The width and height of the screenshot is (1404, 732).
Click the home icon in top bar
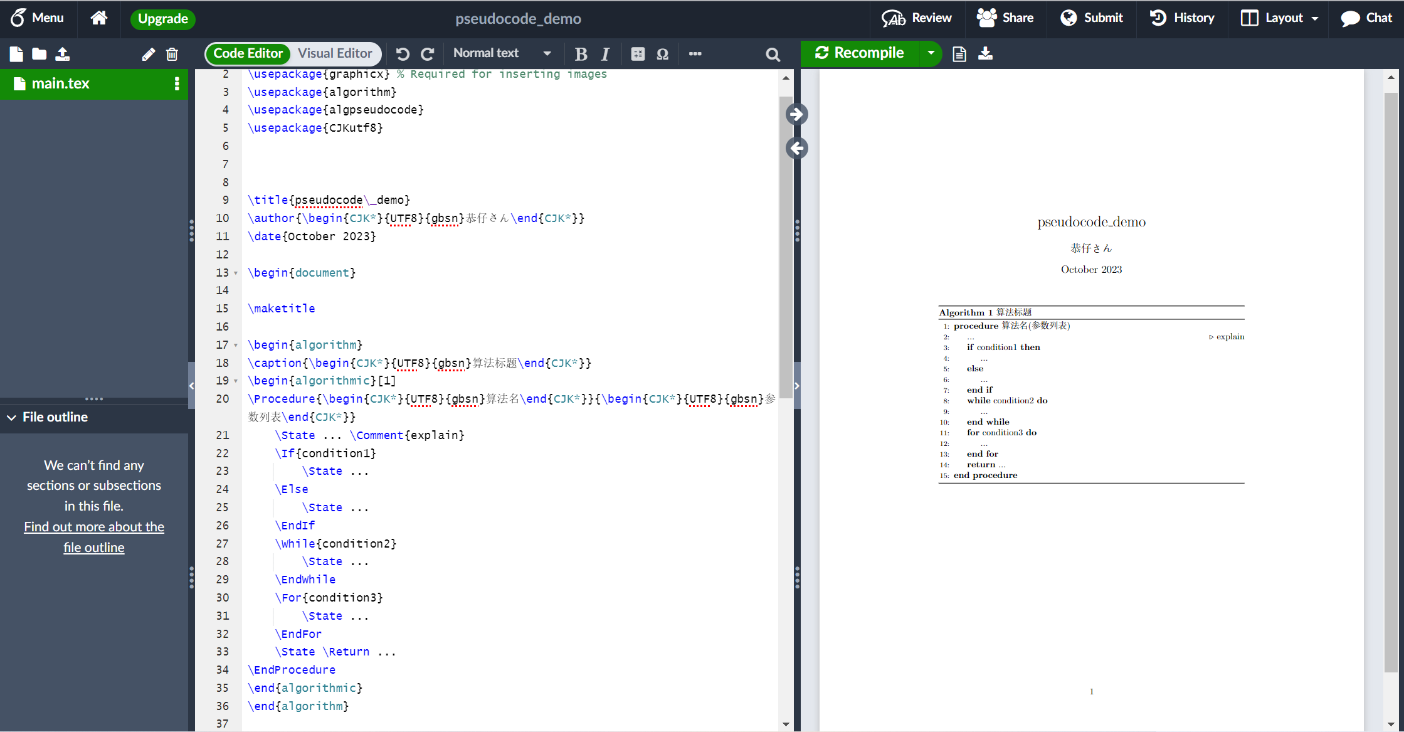coord(98,18)
